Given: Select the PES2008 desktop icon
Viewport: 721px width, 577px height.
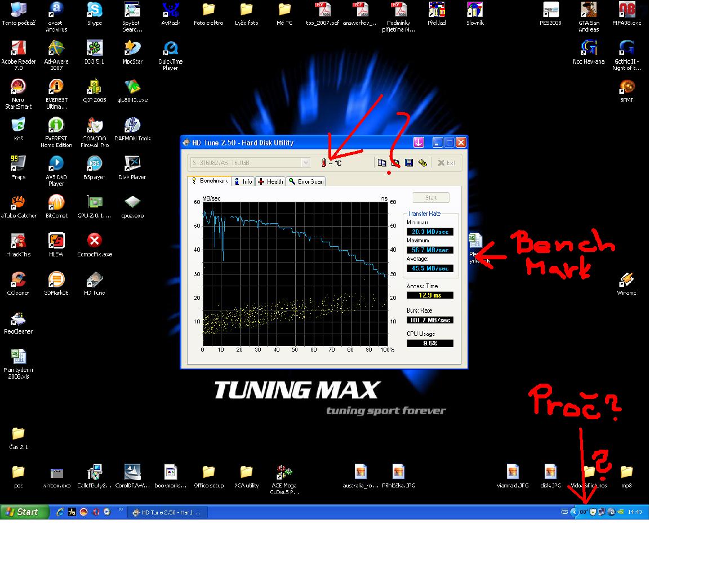Looking at the screenshot, I should pos(550,14).
